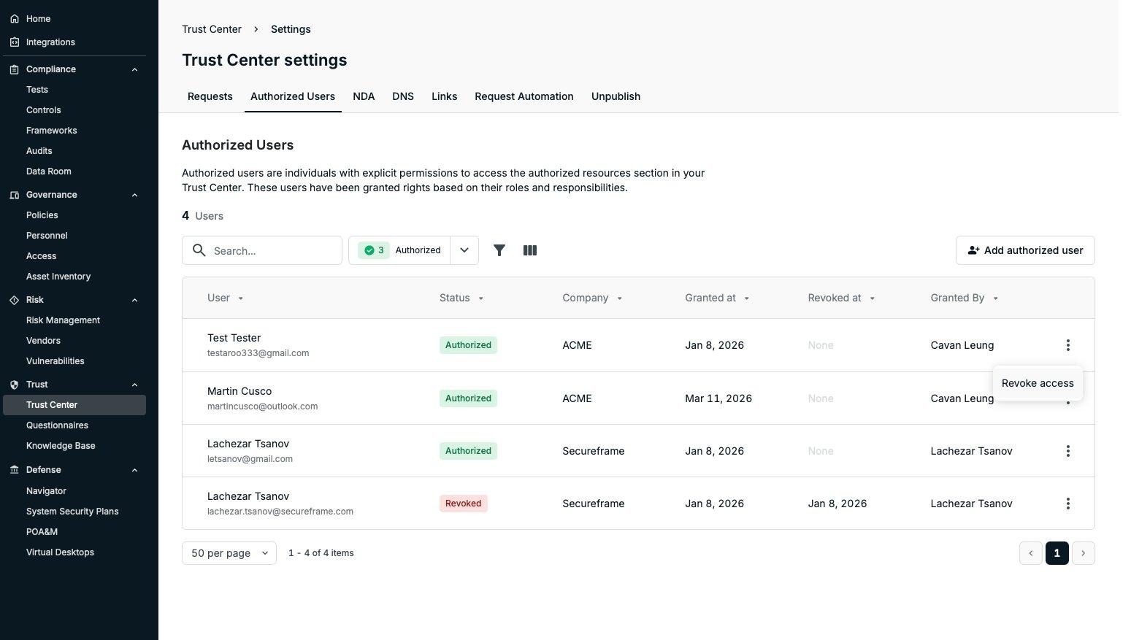Image resolution: width=1131 pixels, height=640 pixels.
Task: Sort by the Status column
Action: coord(461,298)
